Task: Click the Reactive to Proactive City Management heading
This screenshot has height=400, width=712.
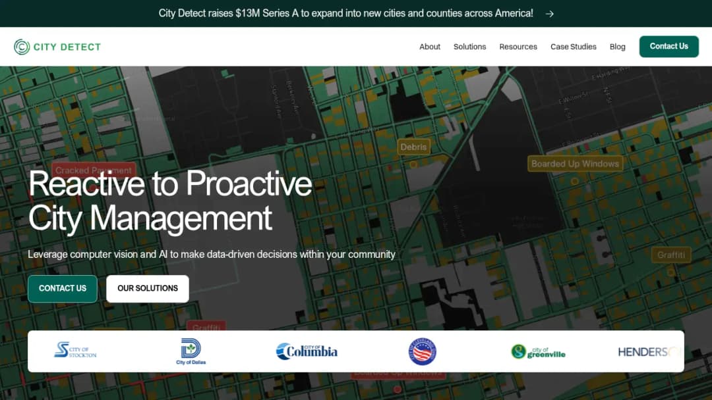Action: [x=170, y=201]
